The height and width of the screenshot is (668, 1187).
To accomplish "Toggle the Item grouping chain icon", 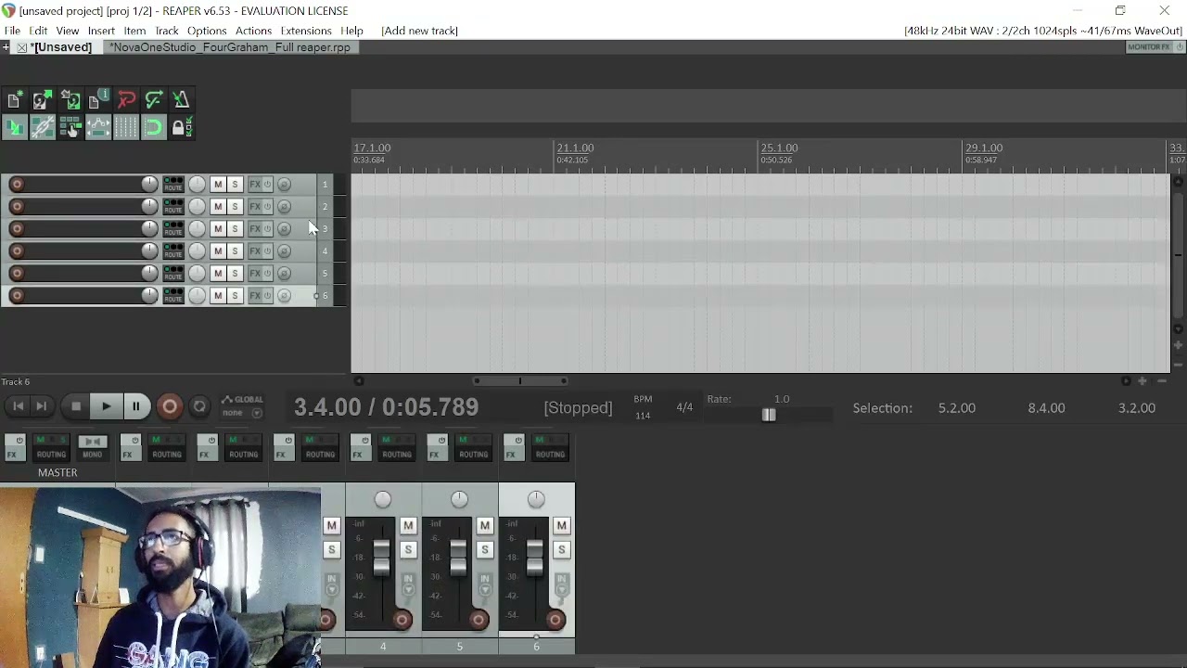I will (43, 128).
